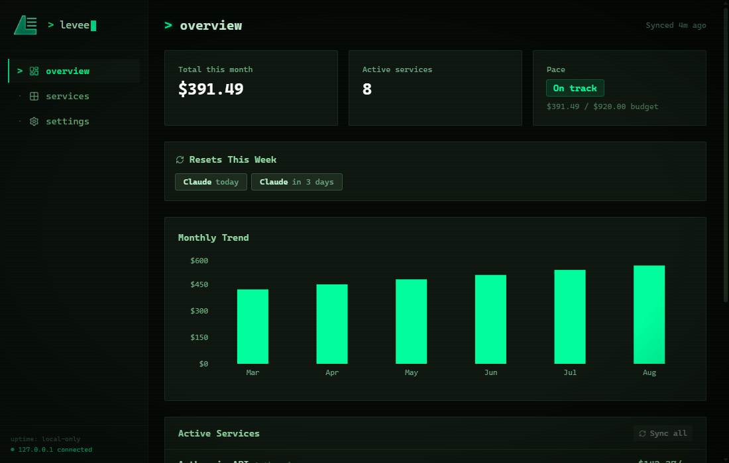The image size is (729, 463).
Task: Click the Aug bar in Monthly Trend
Action: pos(649,315)
